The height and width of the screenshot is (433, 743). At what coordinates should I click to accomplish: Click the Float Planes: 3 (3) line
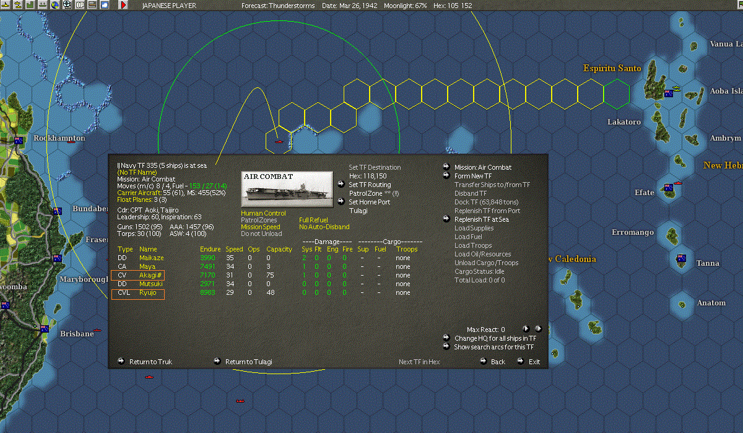142,199
